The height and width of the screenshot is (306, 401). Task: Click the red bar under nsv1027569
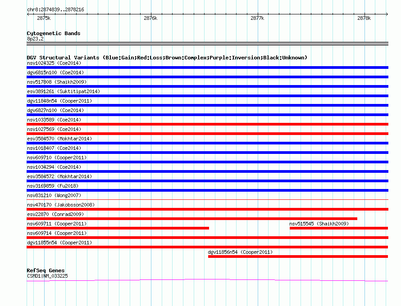coord(207,134)
